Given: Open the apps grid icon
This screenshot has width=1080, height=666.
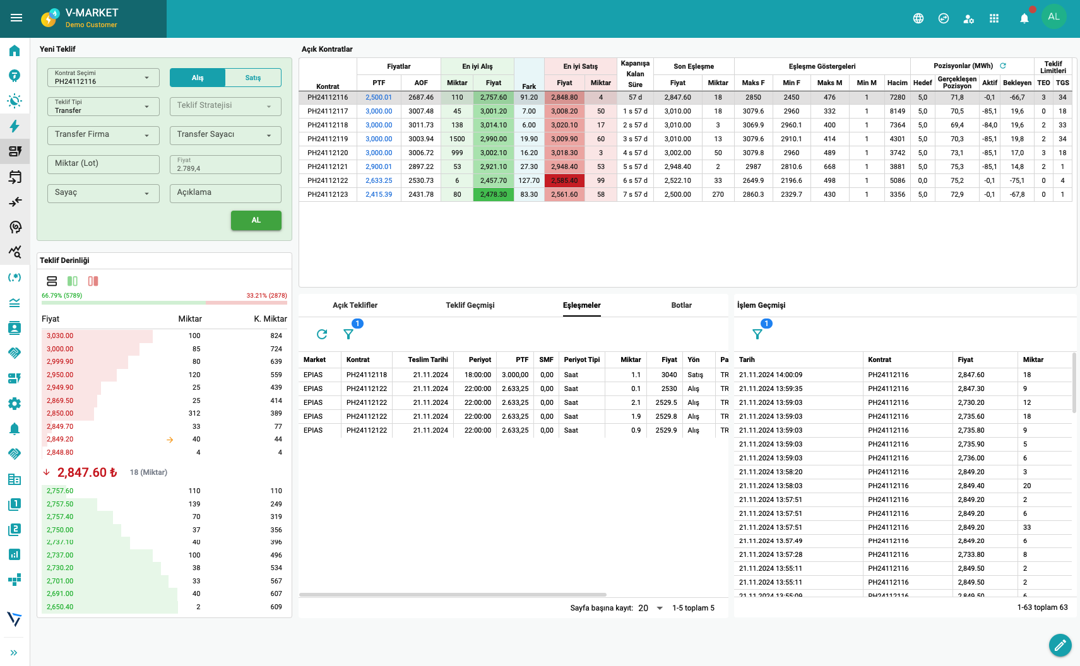Looking at the screenshot, I should tap(994, 18).
